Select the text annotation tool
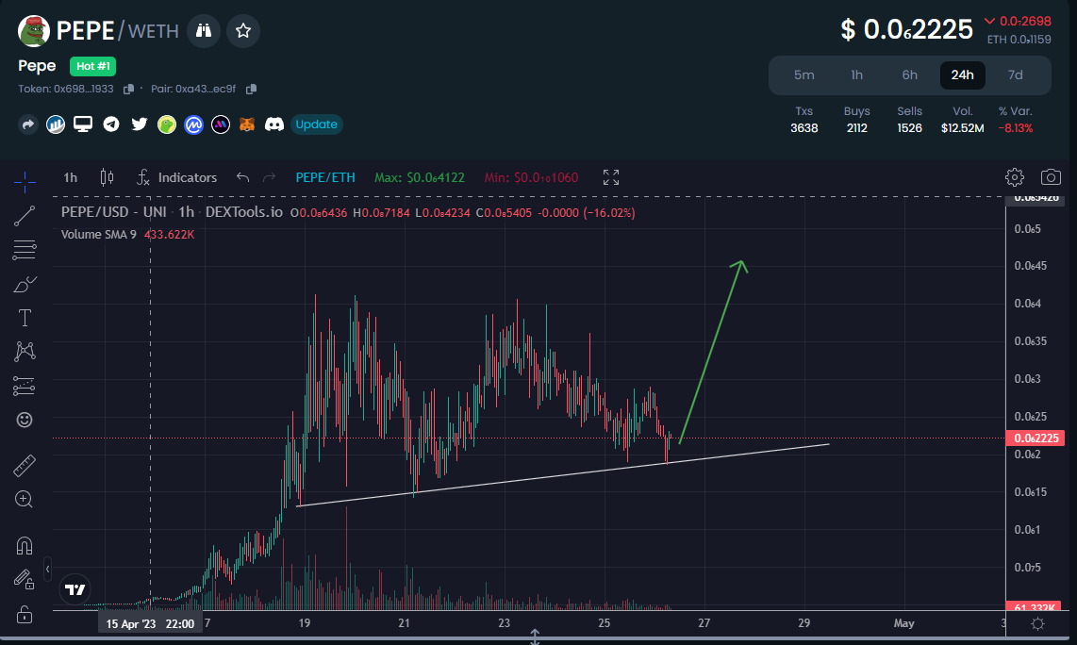The image size is (1077, 645). pyautogui.click(x=25, y=318)
